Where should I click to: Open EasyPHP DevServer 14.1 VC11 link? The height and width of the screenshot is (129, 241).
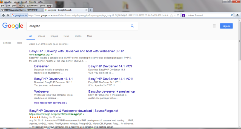[x=111, y=79]
